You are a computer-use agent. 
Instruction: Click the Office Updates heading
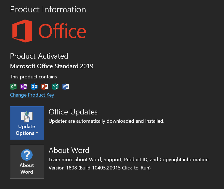tap(73, 112)
